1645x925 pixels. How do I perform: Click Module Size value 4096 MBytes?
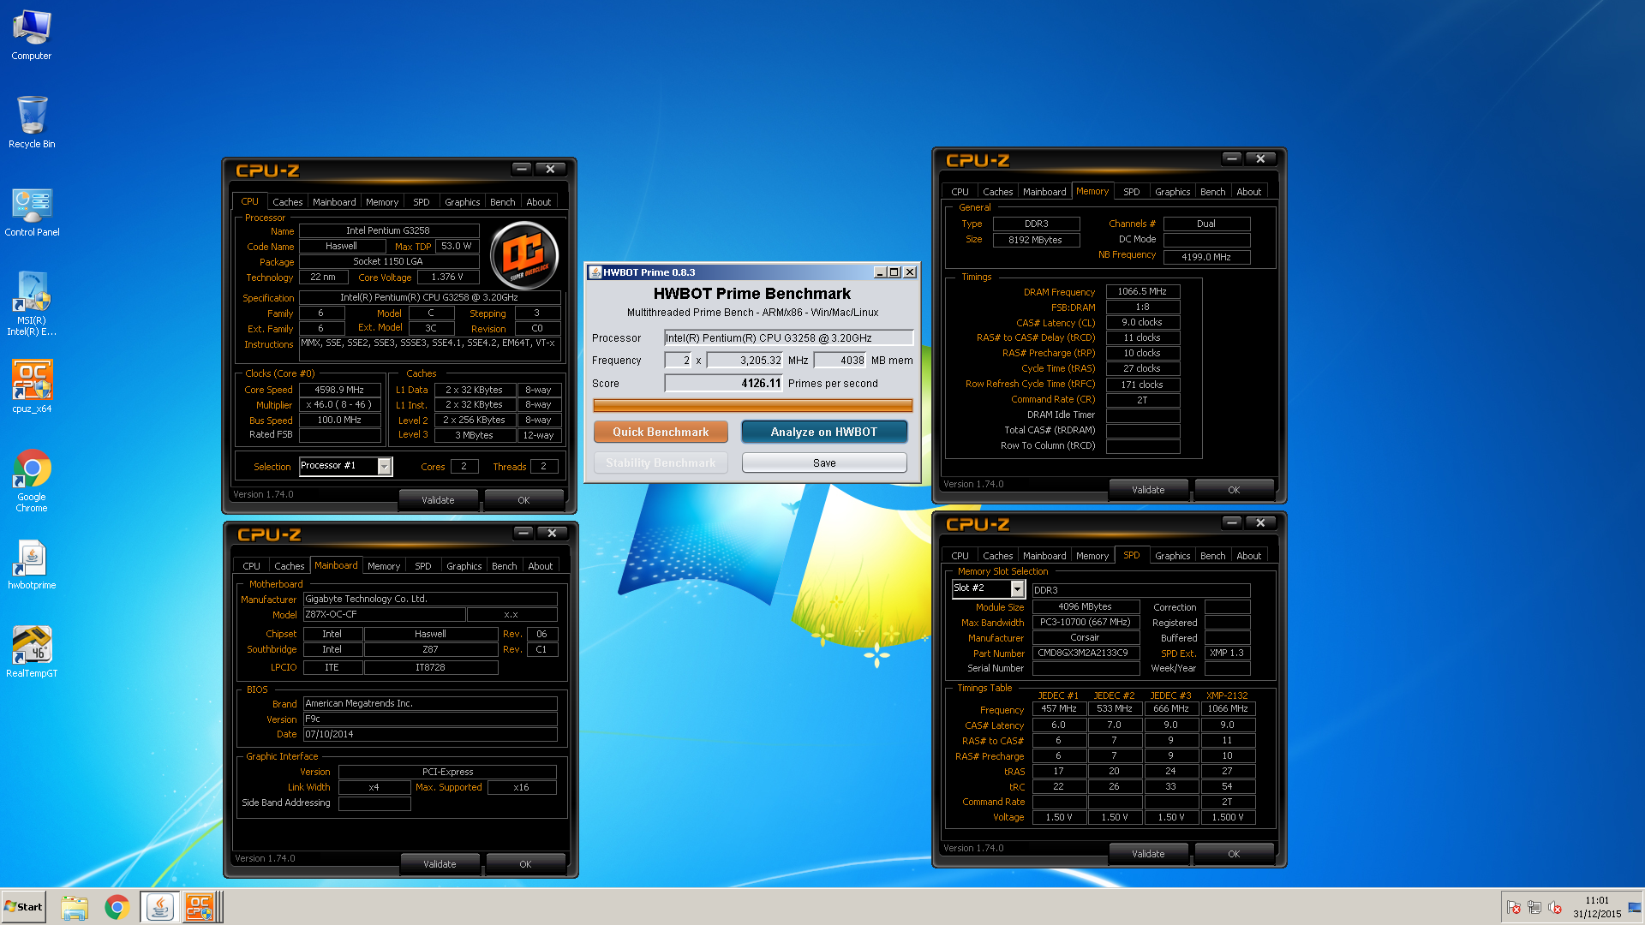pos(1086,607)
